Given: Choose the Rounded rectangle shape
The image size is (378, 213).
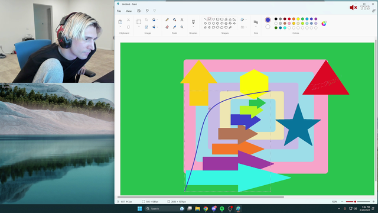Looking at the screenshot, I should (x=222, y=19).
